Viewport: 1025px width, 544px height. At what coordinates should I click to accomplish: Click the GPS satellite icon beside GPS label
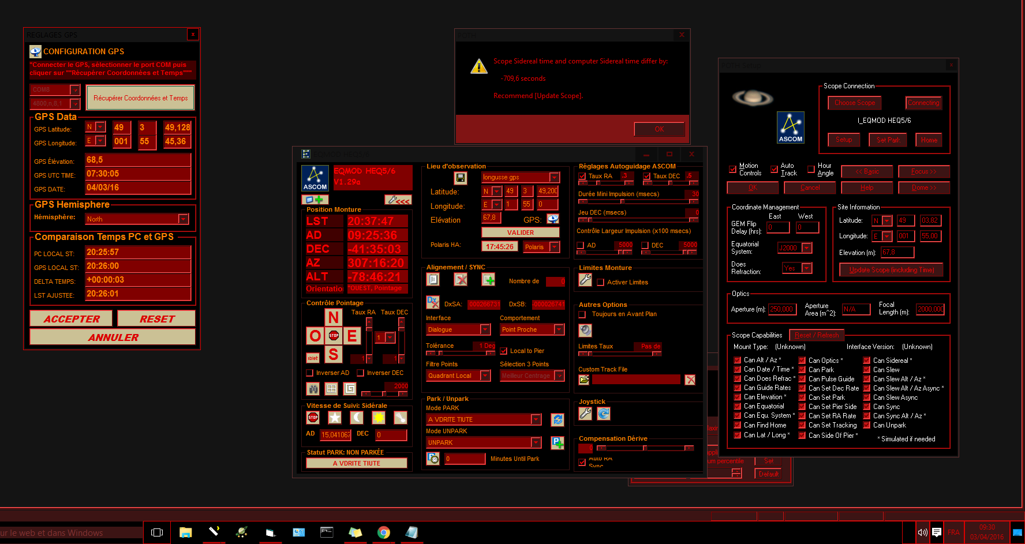click(553, 219)
